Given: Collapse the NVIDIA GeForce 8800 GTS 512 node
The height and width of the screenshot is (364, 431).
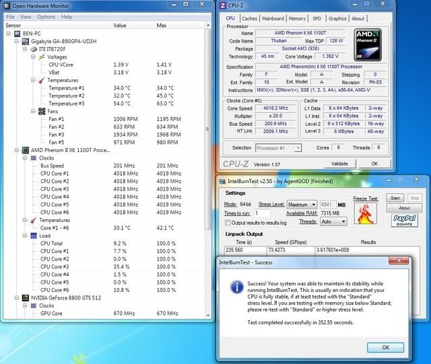Looking at the screenshot, I should point(17,298).
